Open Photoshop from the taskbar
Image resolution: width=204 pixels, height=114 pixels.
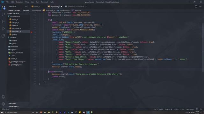68,112
